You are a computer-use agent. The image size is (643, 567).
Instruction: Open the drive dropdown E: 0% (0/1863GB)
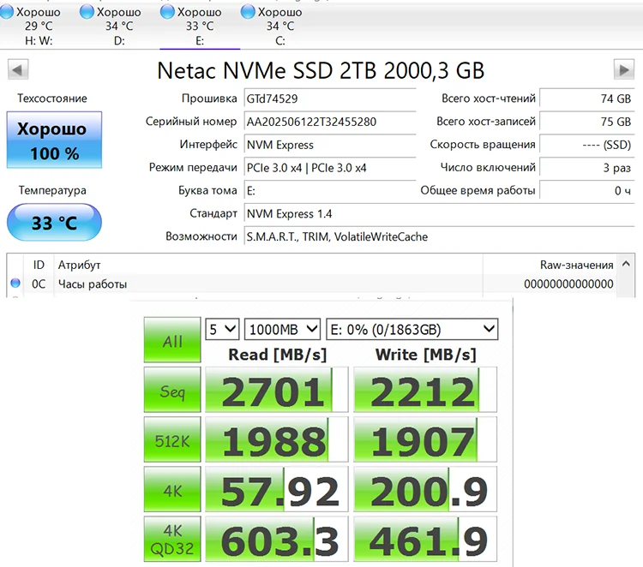[412, 329]
